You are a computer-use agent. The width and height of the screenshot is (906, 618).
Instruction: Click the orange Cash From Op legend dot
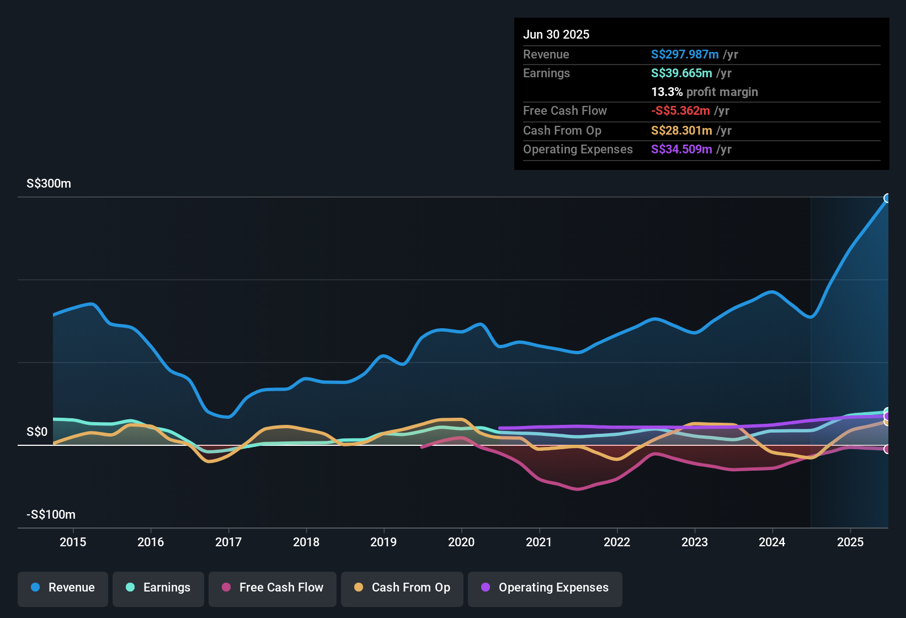pos(358,588)
